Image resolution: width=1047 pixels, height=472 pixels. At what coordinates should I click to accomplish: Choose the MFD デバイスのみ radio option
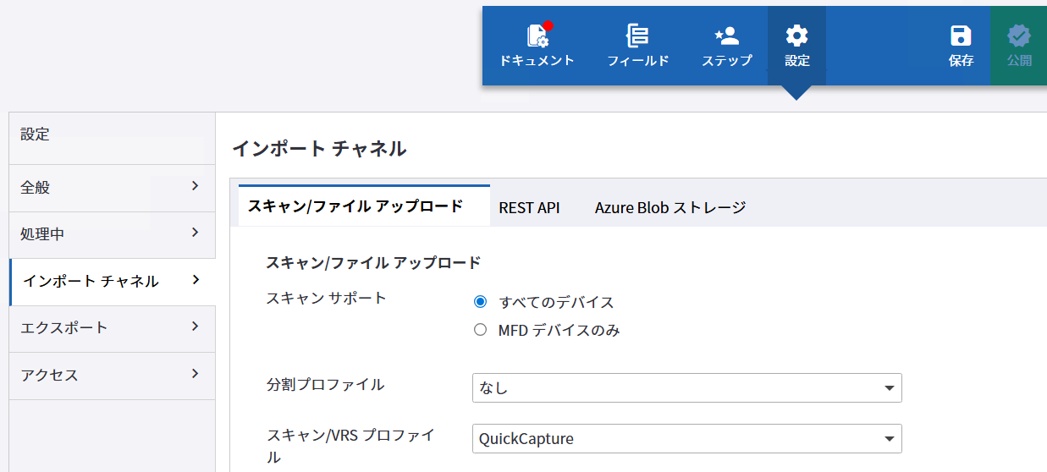coord(481,330)
